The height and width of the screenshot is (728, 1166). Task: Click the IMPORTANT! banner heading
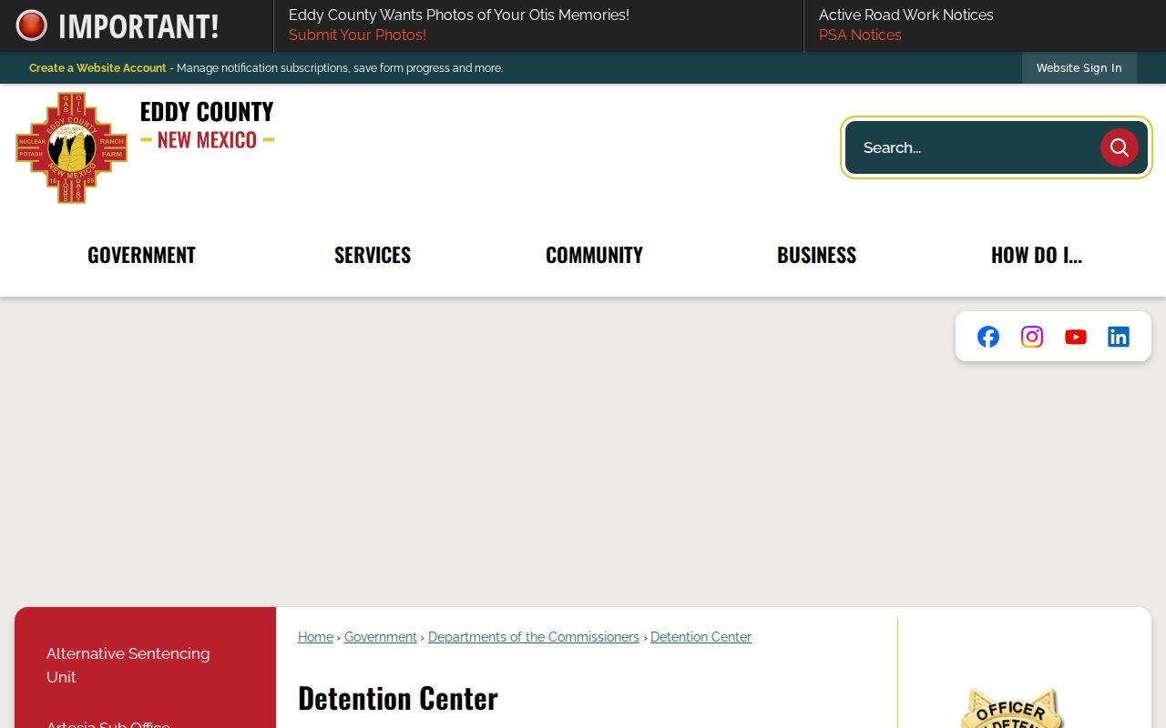tap(138, 26)
